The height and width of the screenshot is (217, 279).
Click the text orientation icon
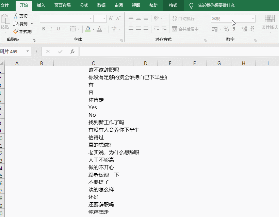pos(157,18)
